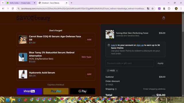Close the Checkout Savor Beauty tab
The image size is (184, 103).
click(x=66, y=3)
